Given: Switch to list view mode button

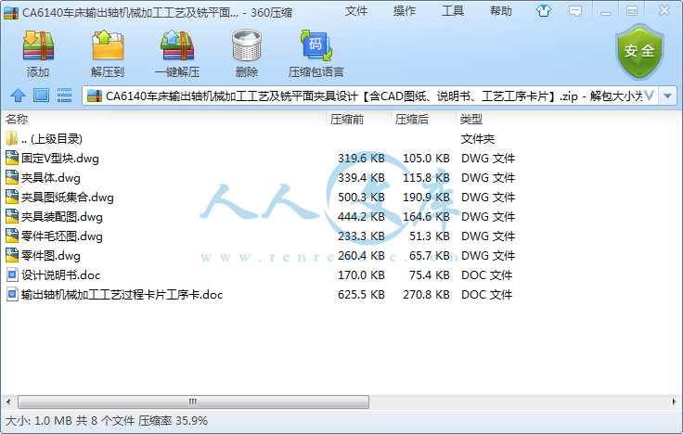Looking at the screenshot, I should [x=64, y=96].
